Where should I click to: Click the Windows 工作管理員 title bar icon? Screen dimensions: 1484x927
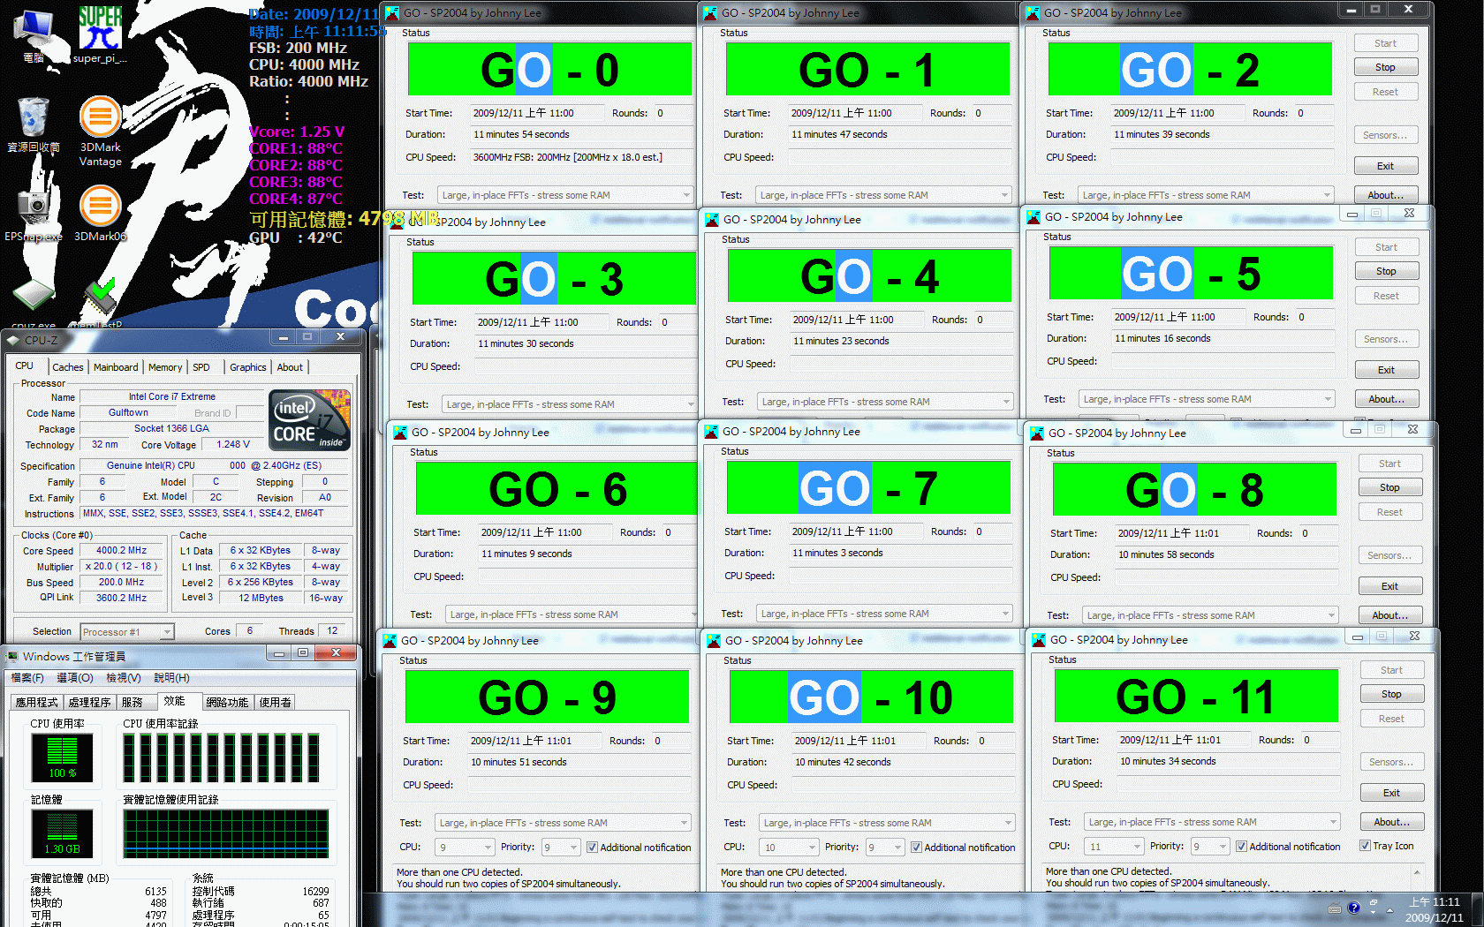tap(12, 656)
